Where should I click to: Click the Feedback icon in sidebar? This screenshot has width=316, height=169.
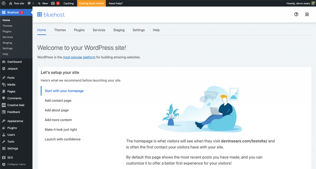click(x=4, y=112)
